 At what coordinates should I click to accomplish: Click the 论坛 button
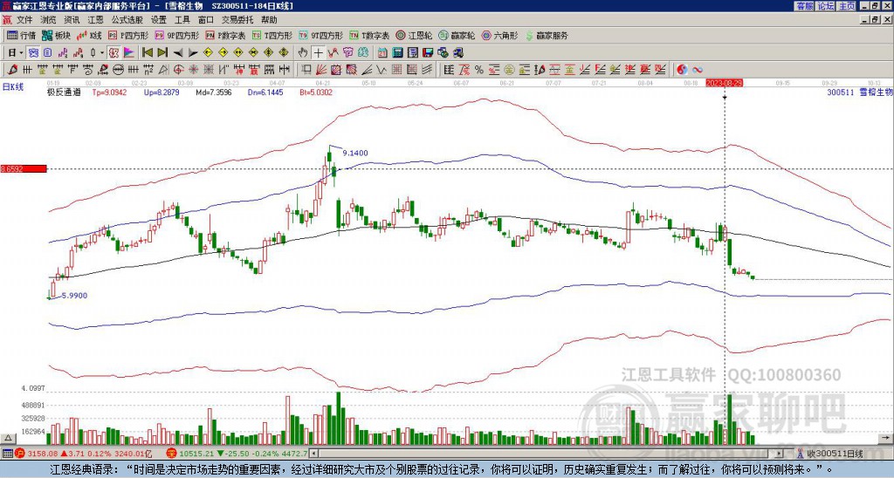pos(826,6)
